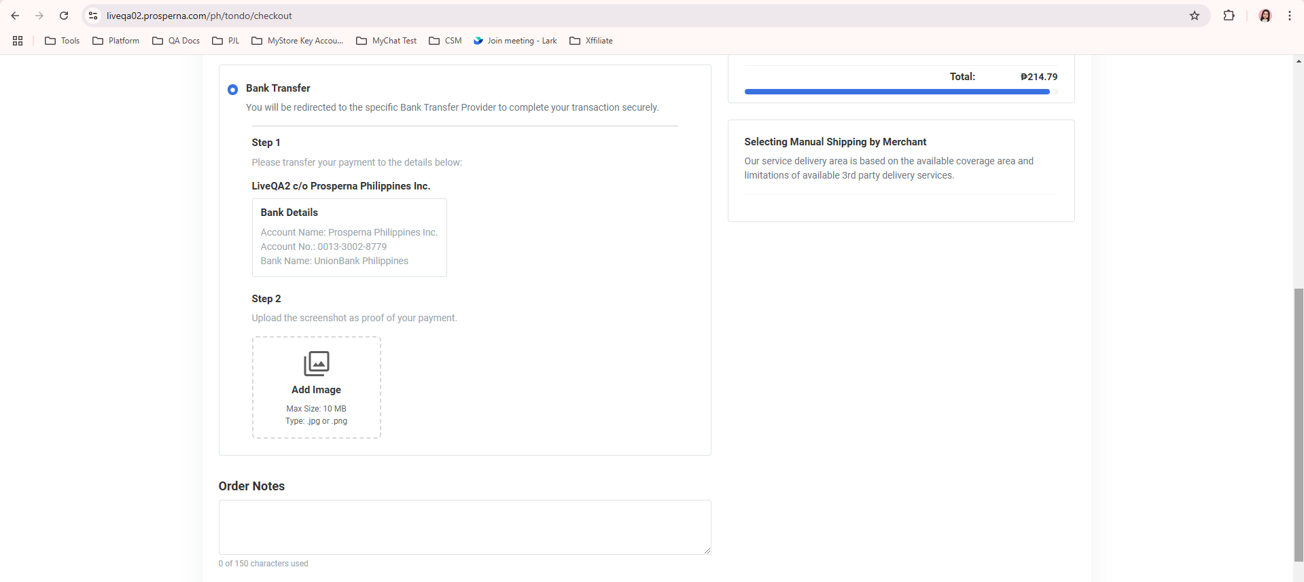The height and width of the screenshot is (582, 1304).
Task: Open the Chrome three-dot menu
Action: [1289, 16]
